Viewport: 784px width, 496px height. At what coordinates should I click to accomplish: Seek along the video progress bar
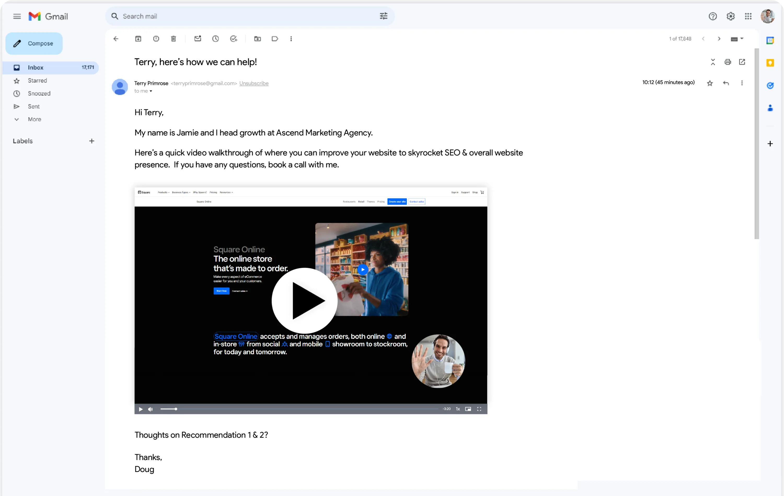coord(299,409)
